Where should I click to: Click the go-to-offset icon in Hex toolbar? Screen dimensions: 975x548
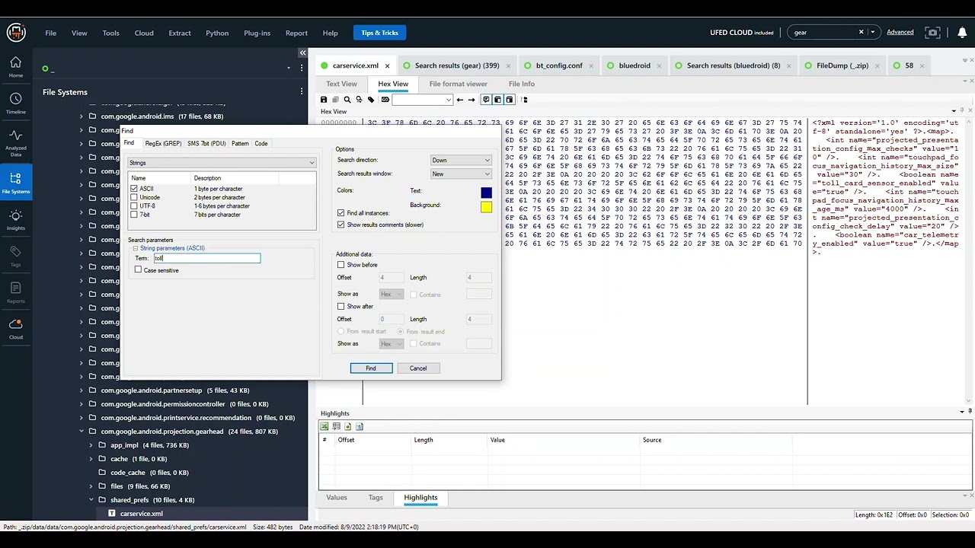tap(385, 100)
